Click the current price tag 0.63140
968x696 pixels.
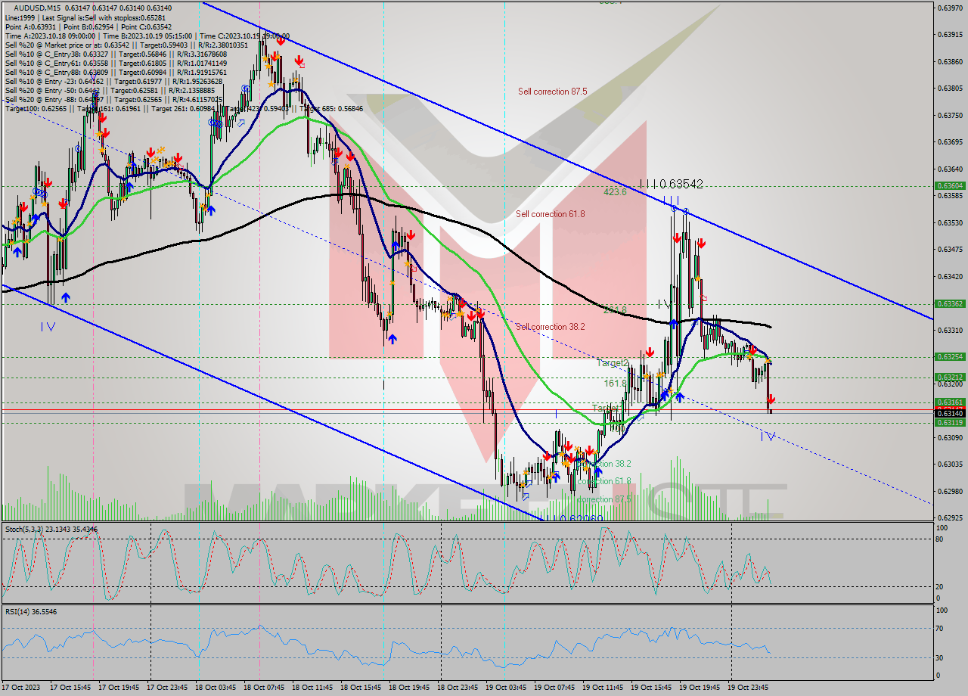(x=951, y=413)
